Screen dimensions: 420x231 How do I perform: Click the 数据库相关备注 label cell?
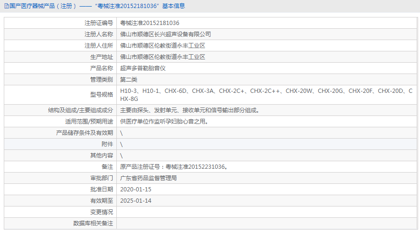click(93, 223)
